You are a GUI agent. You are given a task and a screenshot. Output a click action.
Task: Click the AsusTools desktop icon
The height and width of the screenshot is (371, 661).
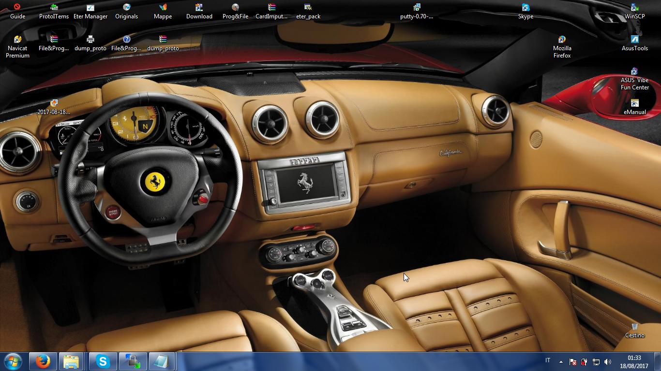[x=634, y=43]
